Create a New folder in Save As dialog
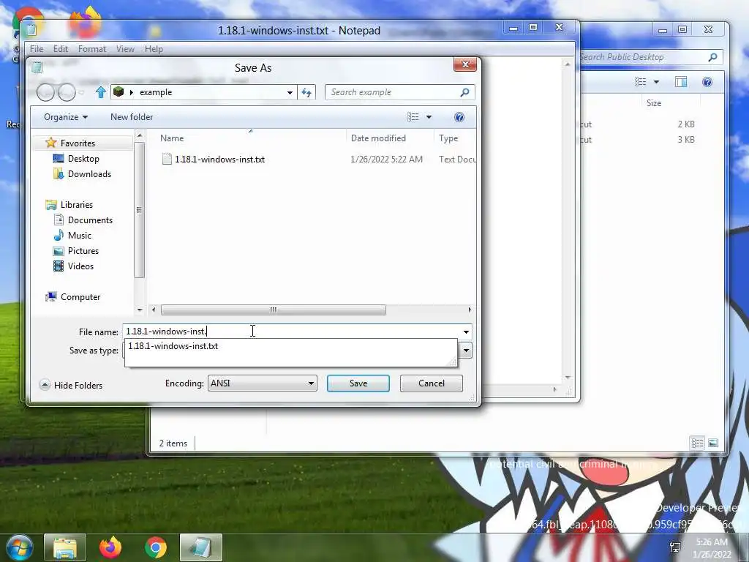 click(132, 117)
